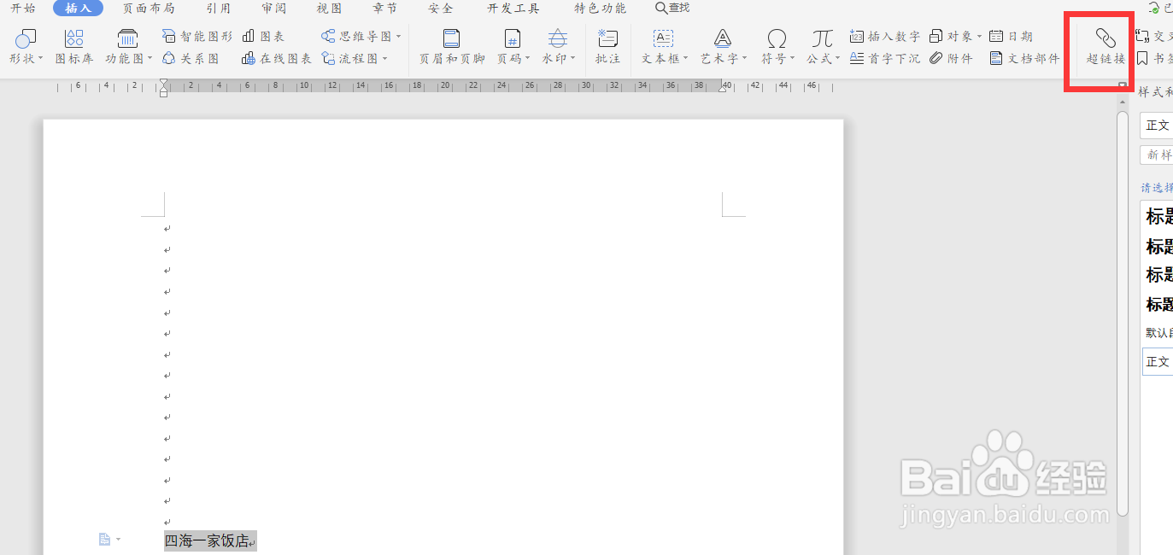This screenshot has height=555, width=1173.
Task: Open Header and Footer (页眉和页脚)
Action: pyautogui.click(x=452, y=48)
